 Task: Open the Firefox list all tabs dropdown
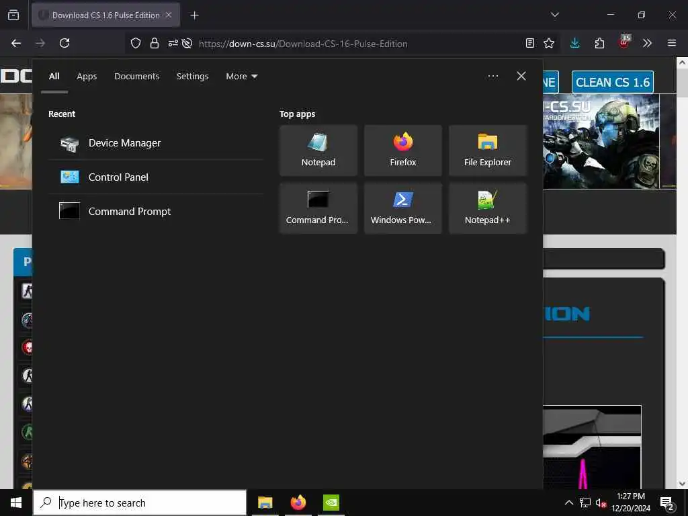(554, 15)
